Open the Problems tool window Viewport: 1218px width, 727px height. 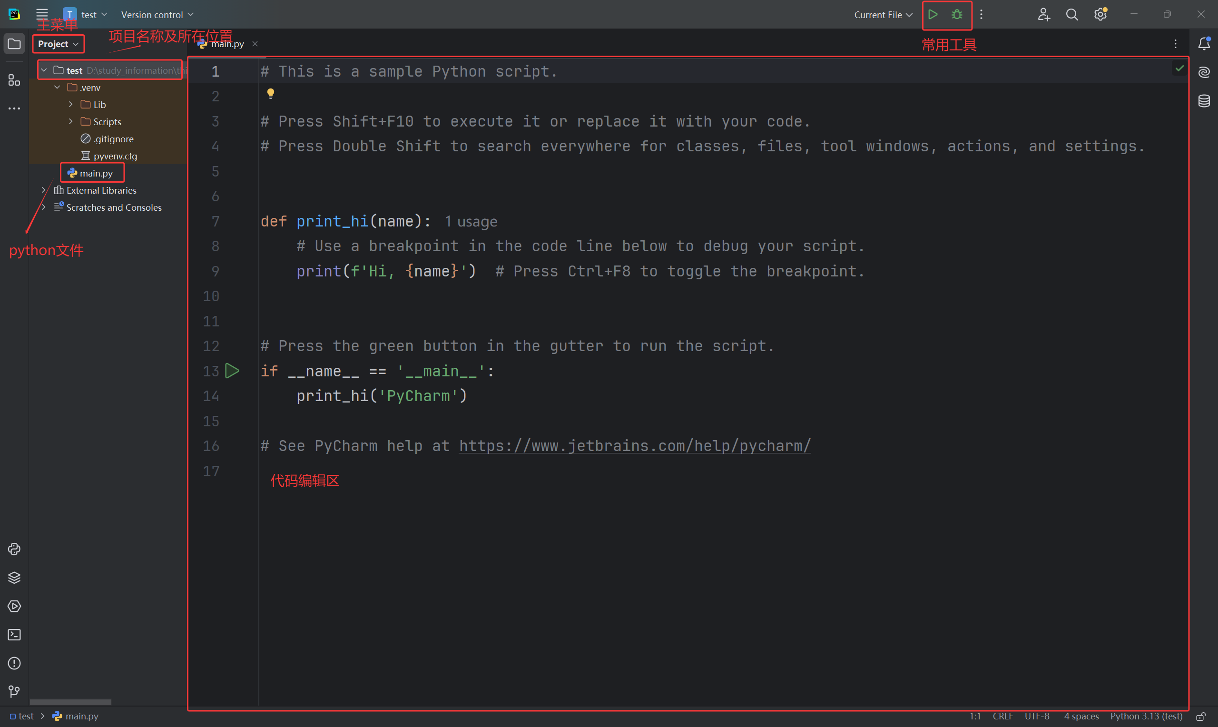(14, 663)
